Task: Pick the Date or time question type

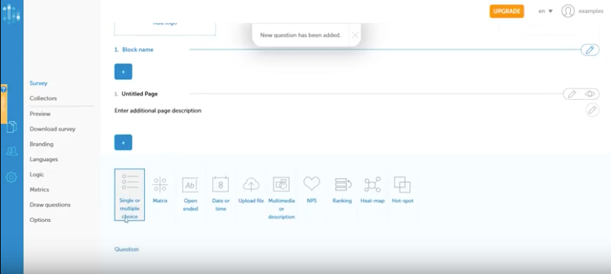Action: point(221,194)
